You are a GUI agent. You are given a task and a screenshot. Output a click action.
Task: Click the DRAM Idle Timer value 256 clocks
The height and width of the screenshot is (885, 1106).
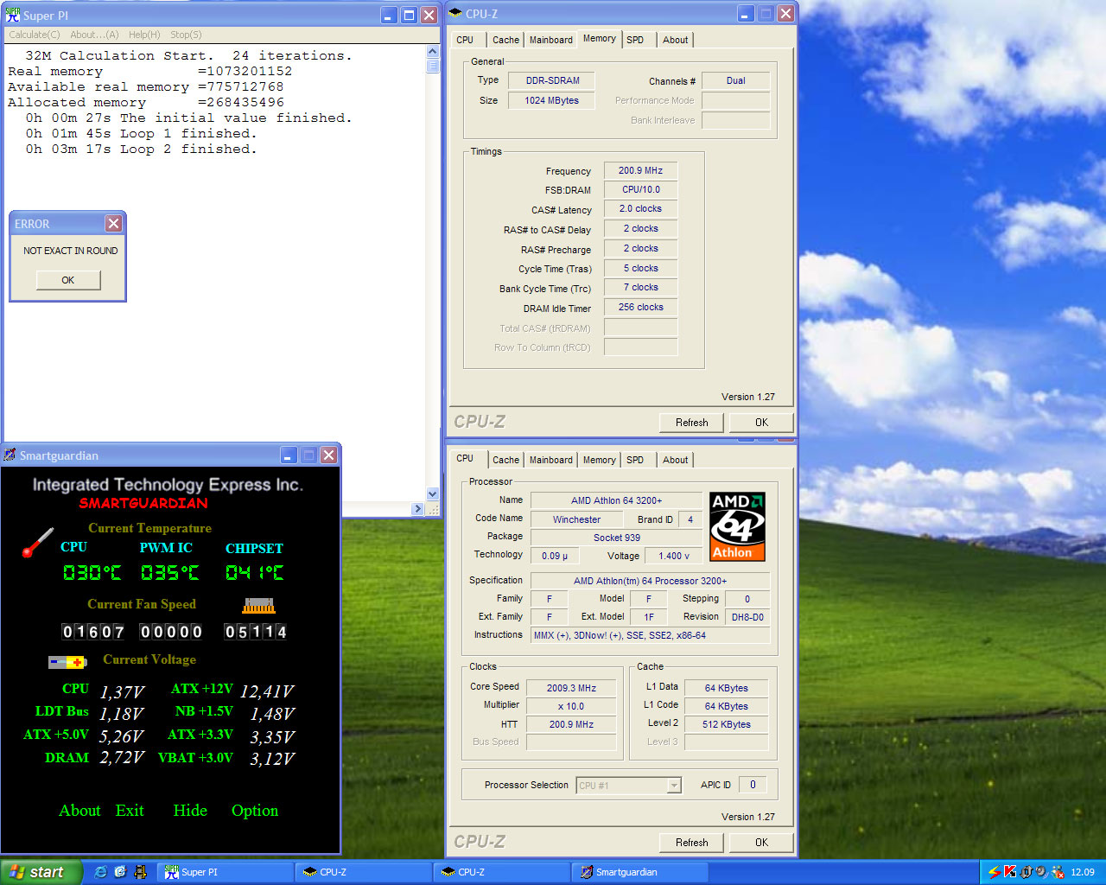pyautogui.click(x=640, y=307)
